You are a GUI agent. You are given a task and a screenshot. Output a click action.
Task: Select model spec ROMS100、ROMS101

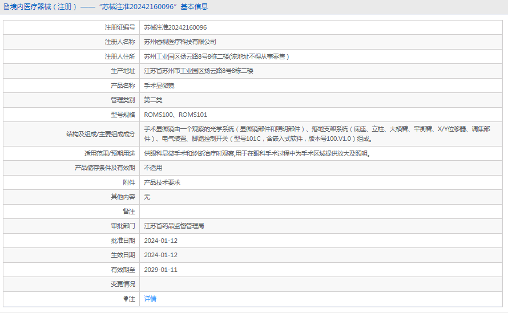(x=176, y=115)
